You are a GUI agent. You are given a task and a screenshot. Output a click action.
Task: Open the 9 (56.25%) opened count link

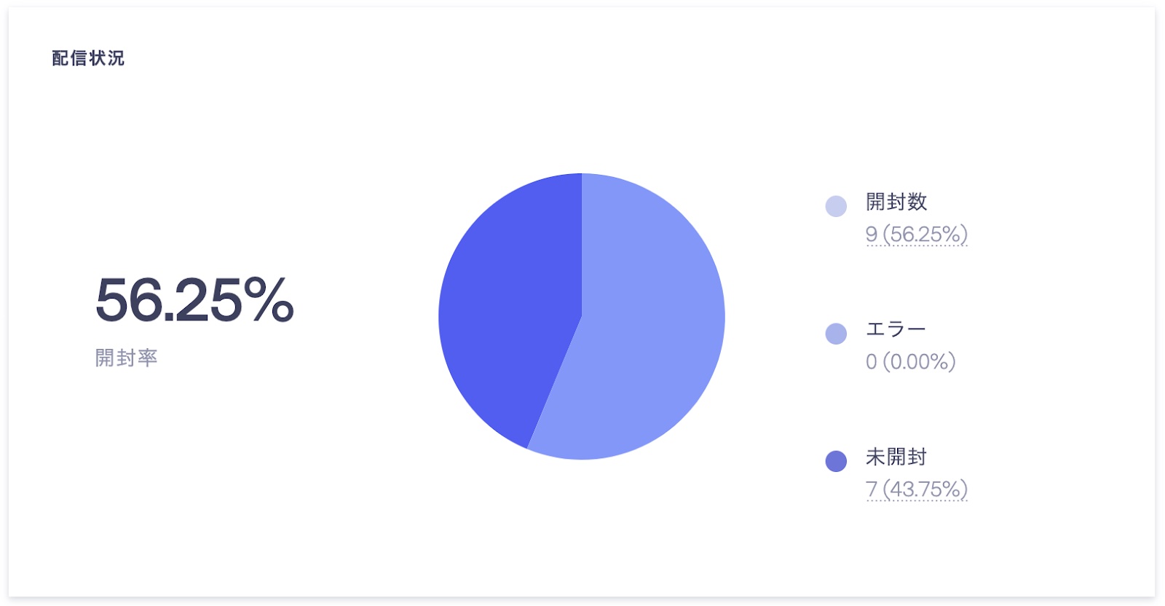point(916,235)
